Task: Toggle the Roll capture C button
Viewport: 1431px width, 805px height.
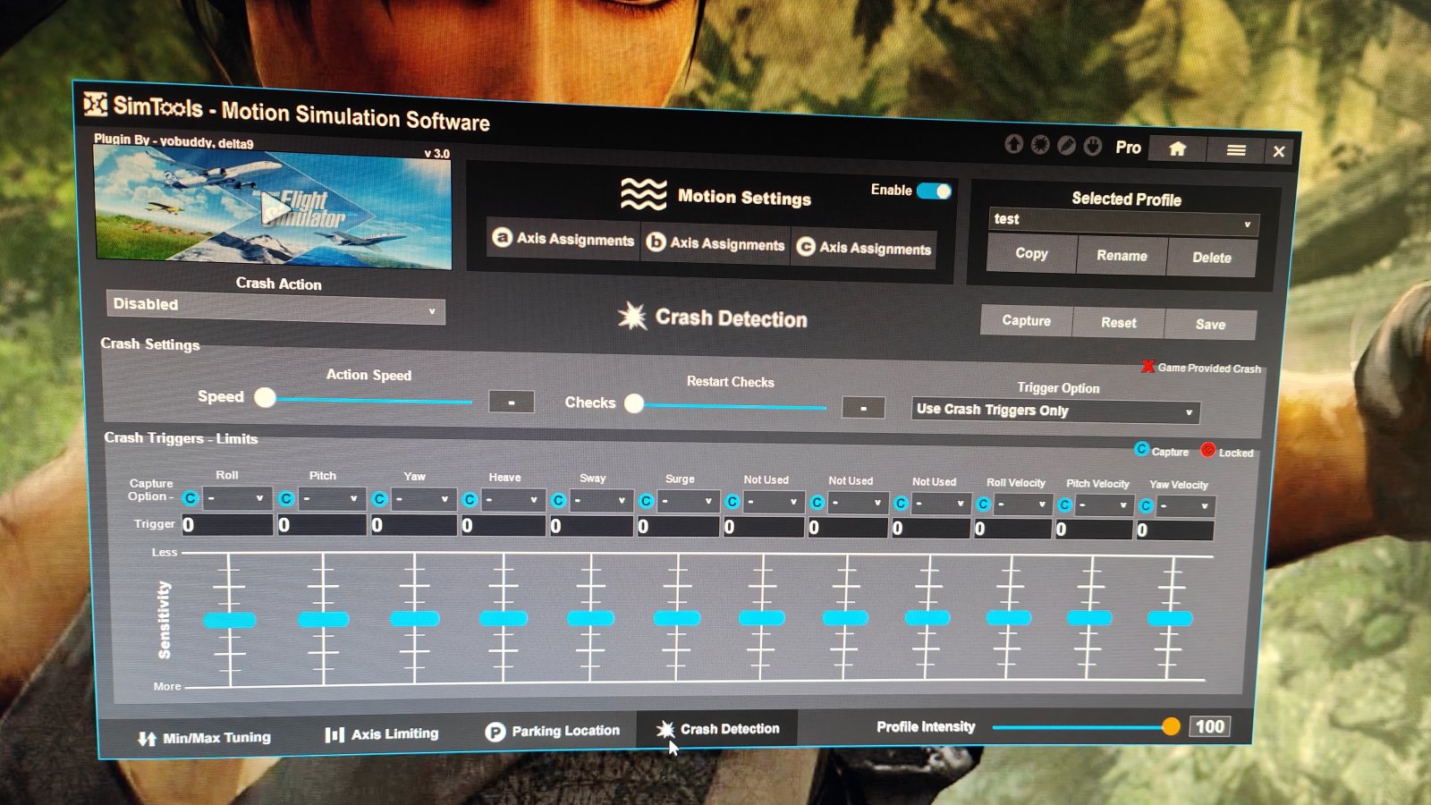Action: [x=191, y=498]
